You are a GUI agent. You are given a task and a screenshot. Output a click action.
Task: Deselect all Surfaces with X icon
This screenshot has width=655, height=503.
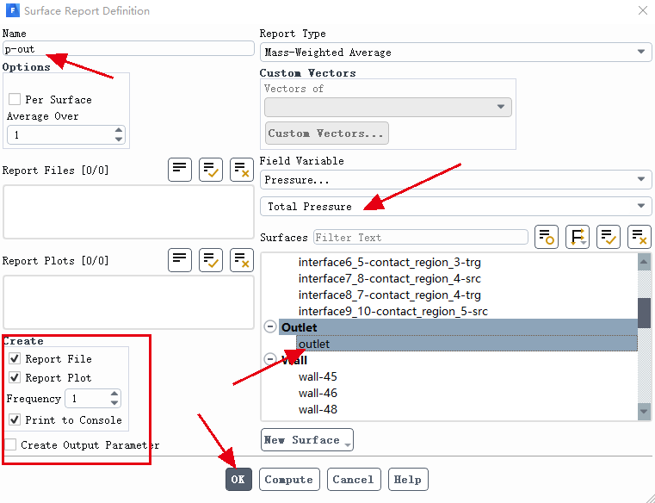pyautogui.click(x=639, y=237)
